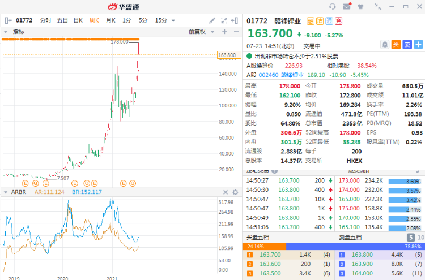Collapse the right-side quote panel icon
The width and height of the screenshot is (425, 280).
click(x=235, y=20)
